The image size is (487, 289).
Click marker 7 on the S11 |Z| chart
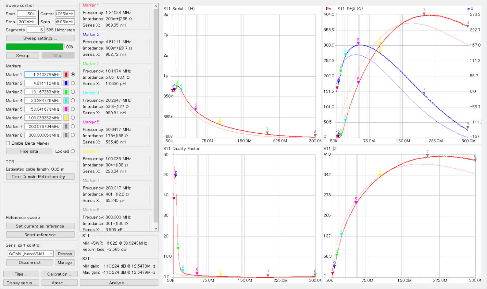tap(428, 155)
